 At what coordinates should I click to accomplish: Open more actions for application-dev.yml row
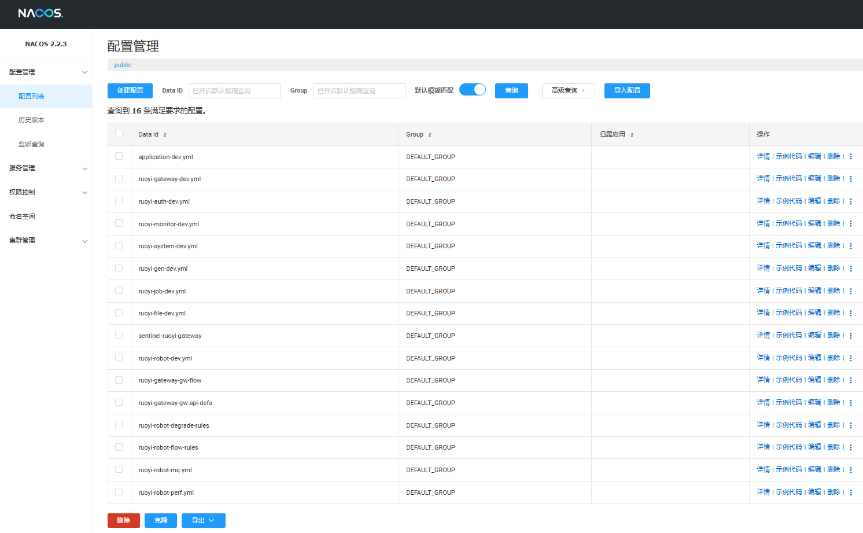[851, 157]
